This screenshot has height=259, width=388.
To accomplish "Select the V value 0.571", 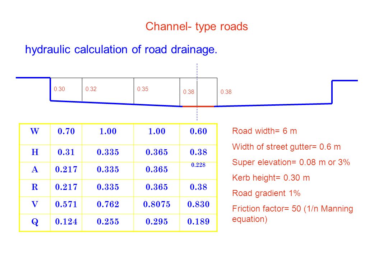I will click(x=66, y=204).
